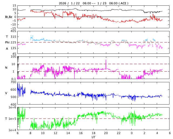Click the 22 hour mark on the bottom time axis
Image resolution: width=173 pixels, height=139 pixels.
[x=119, y=133]
